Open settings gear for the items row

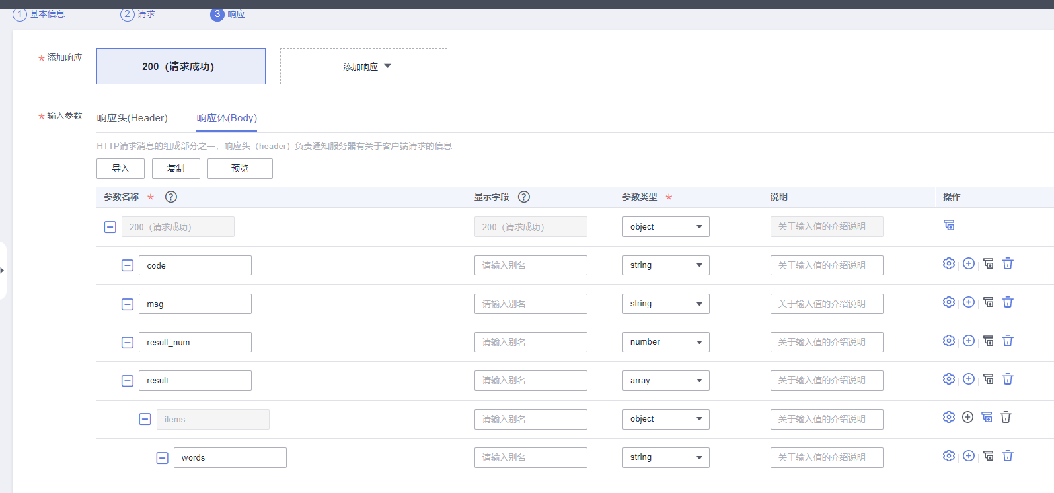pyautogui.click(x=949, y=417)
